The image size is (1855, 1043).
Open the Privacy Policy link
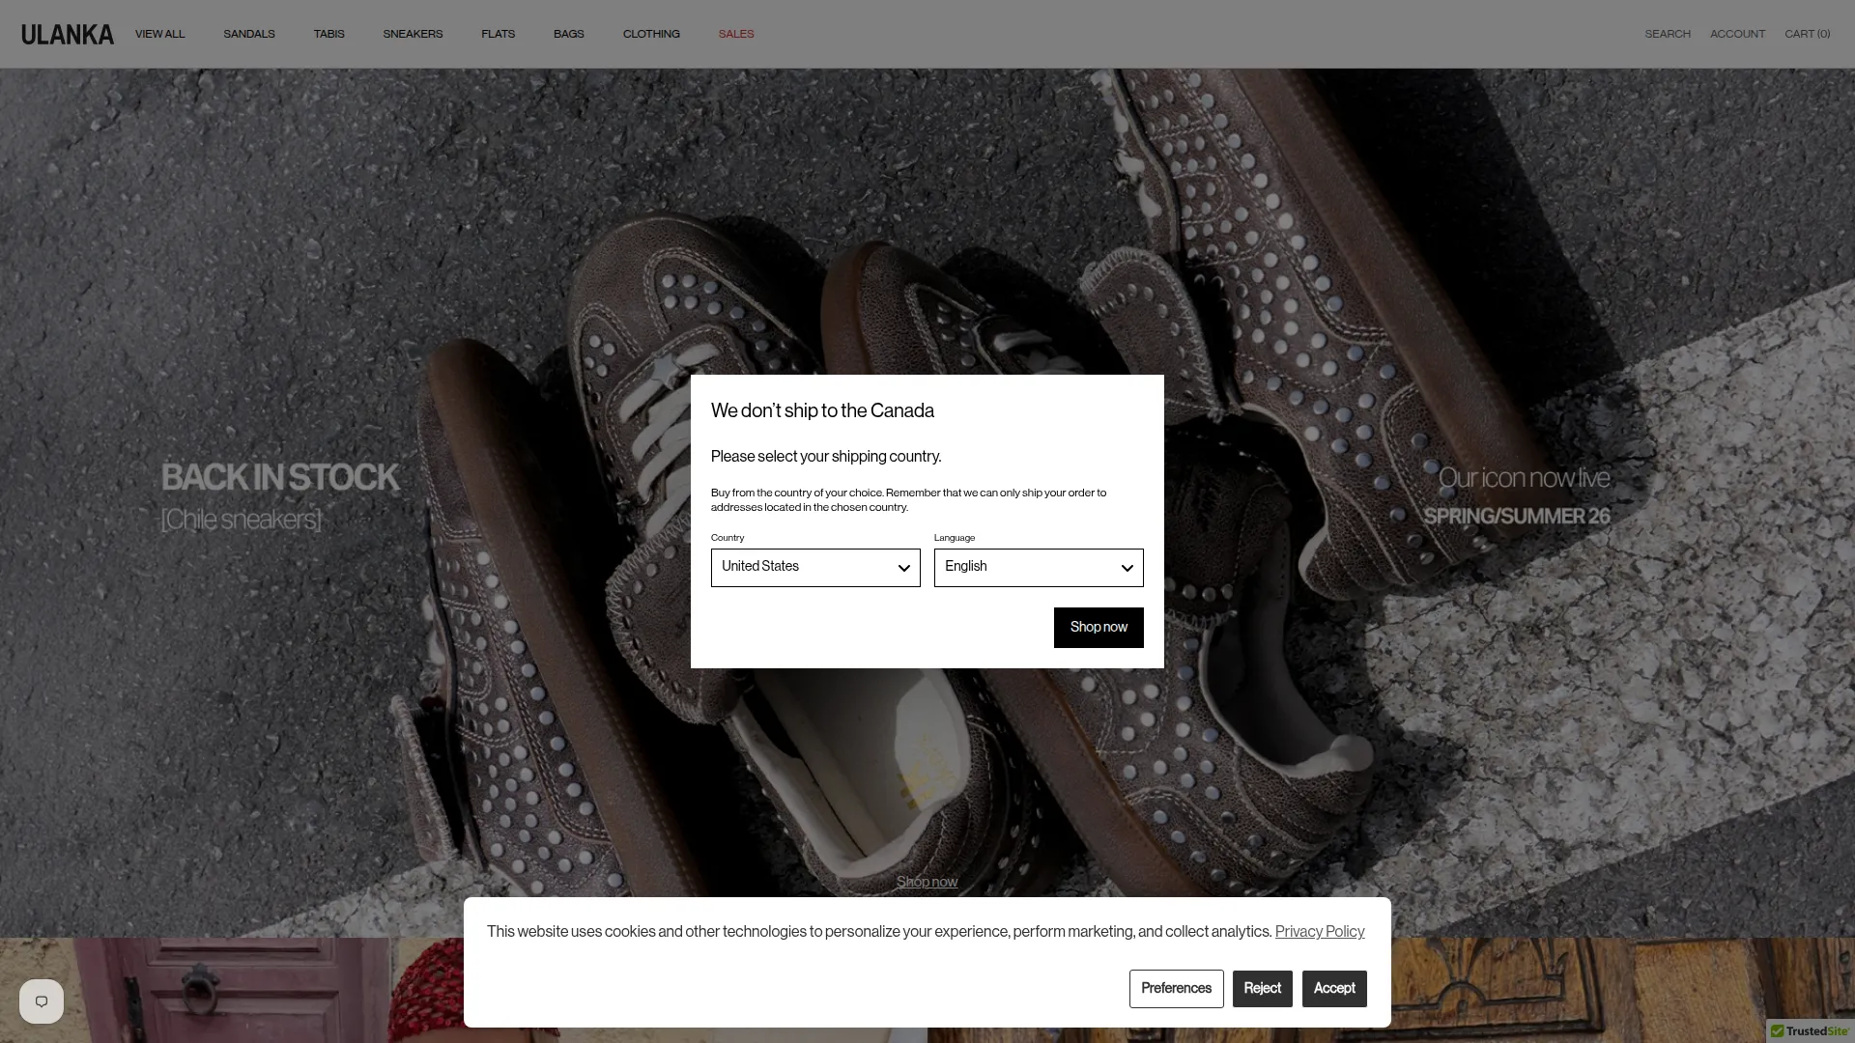(x=1320, y=932)
